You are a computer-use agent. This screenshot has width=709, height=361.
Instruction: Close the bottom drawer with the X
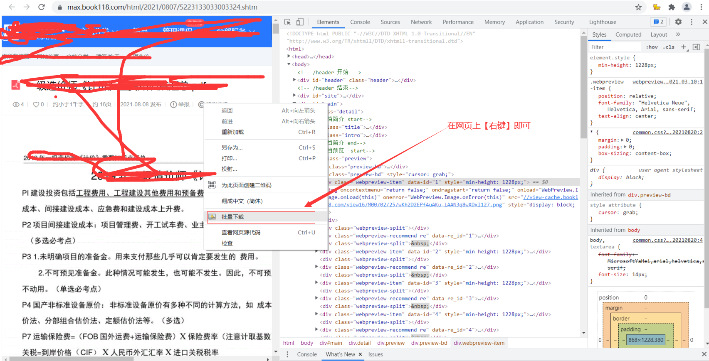click(704, 354)
